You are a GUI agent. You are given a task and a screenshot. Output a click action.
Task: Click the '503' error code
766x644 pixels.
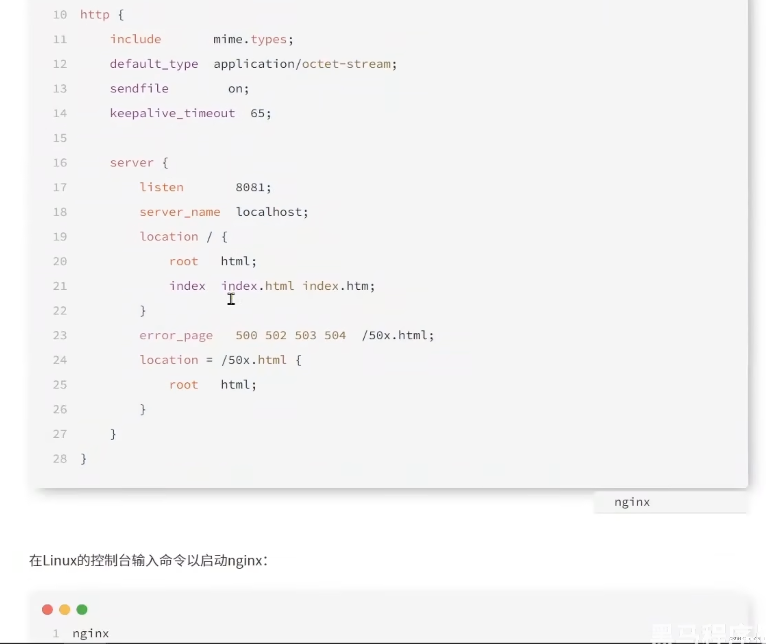tap(305, 335)
